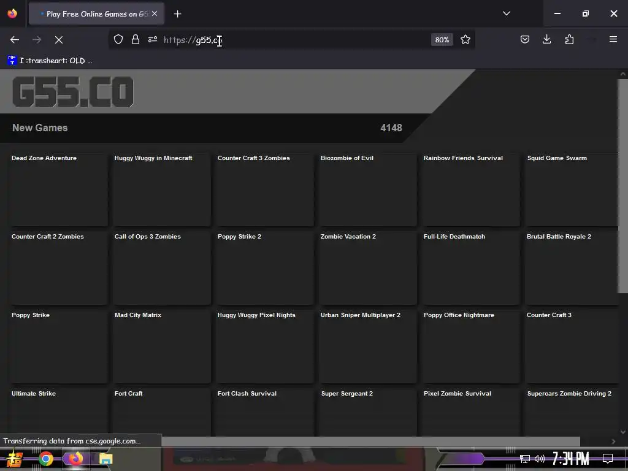Select Fort Clash Survival game title
Image resolution: width=628 pixels, height=471 pixels.
[247, 393]
